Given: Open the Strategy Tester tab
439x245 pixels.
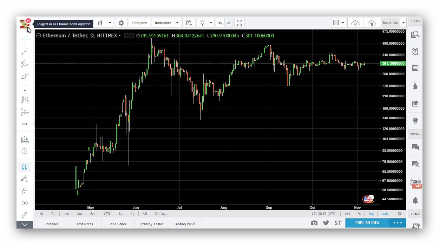Looking at the screenshot, I should coord(151,224).
